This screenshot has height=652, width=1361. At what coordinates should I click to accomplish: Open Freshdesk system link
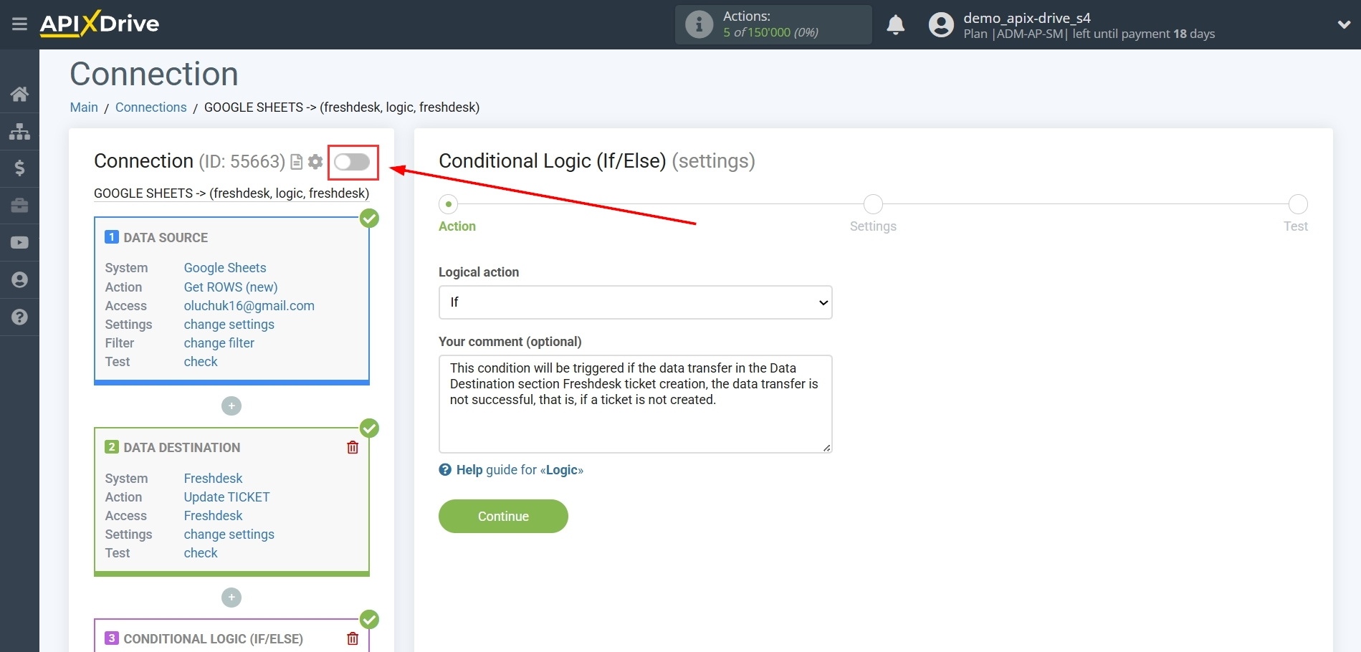(x=214, y=479)
